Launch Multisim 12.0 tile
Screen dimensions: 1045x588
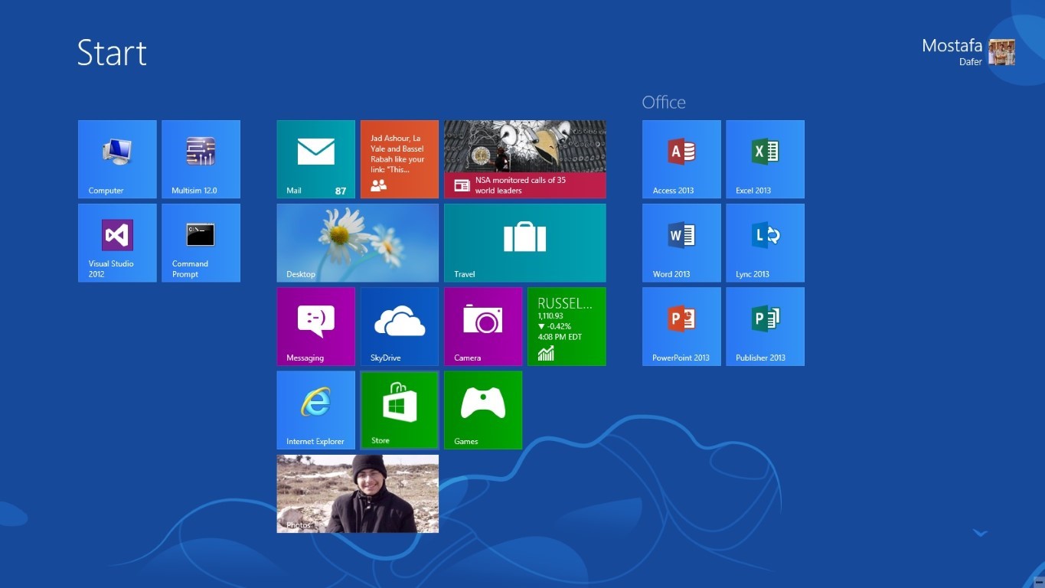click(x=201, y=159)
